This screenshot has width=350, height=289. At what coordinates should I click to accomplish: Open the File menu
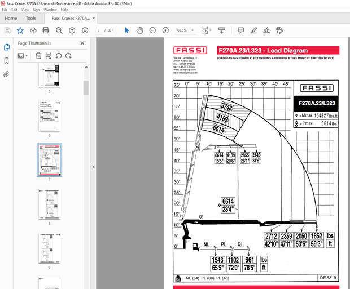[x=5, y=10]
